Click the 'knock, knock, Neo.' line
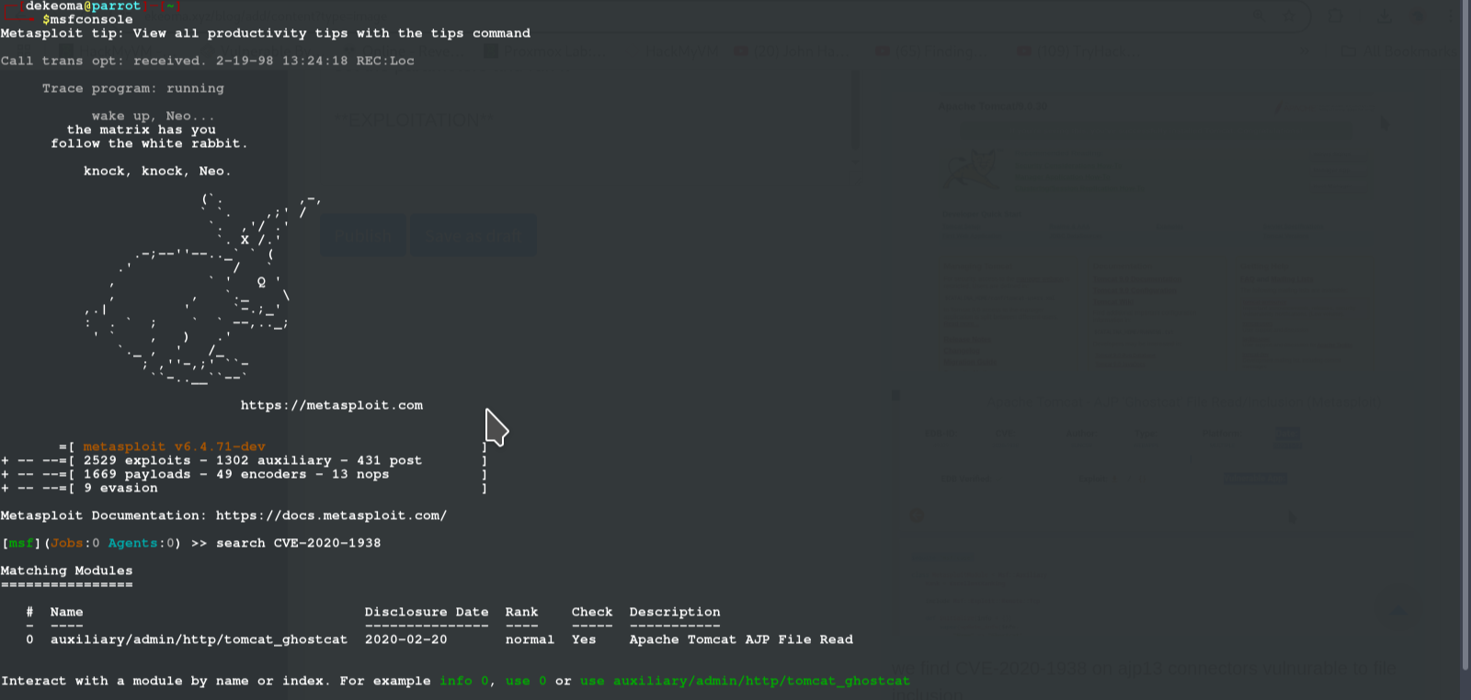The height and width of the screenshot is (700, 1471). pos(157,171)
